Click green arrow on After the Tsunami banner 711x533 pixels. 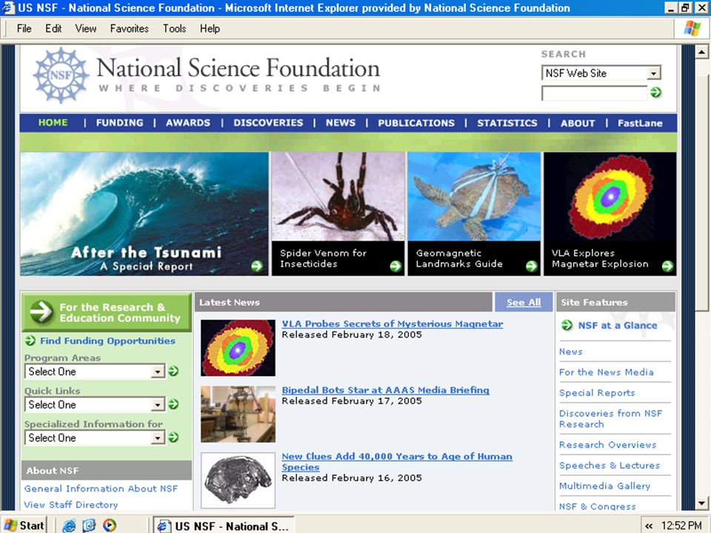(257, 266)
